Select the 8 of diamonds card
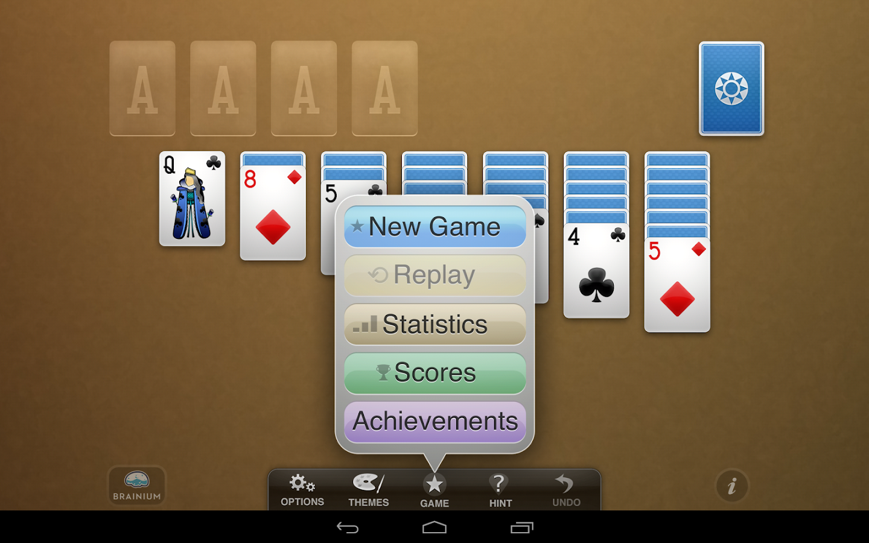 pyautogui.click(x=273, y=214)
